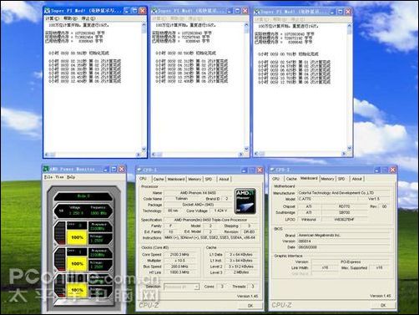Image resolution: width=419 pixels, height=315 pixels.
Task: Select SPD tab in the CPU-Z window showing the Mainboard tab
Action: 341,179
